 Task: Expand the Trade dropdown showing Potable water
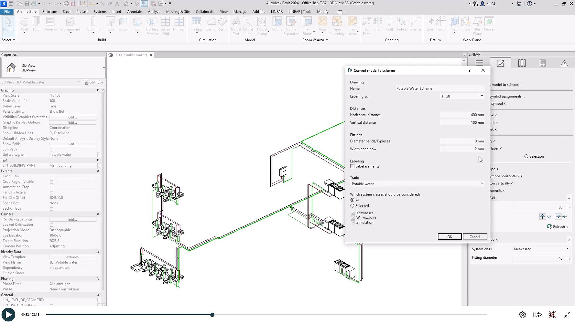coord(482,183)
